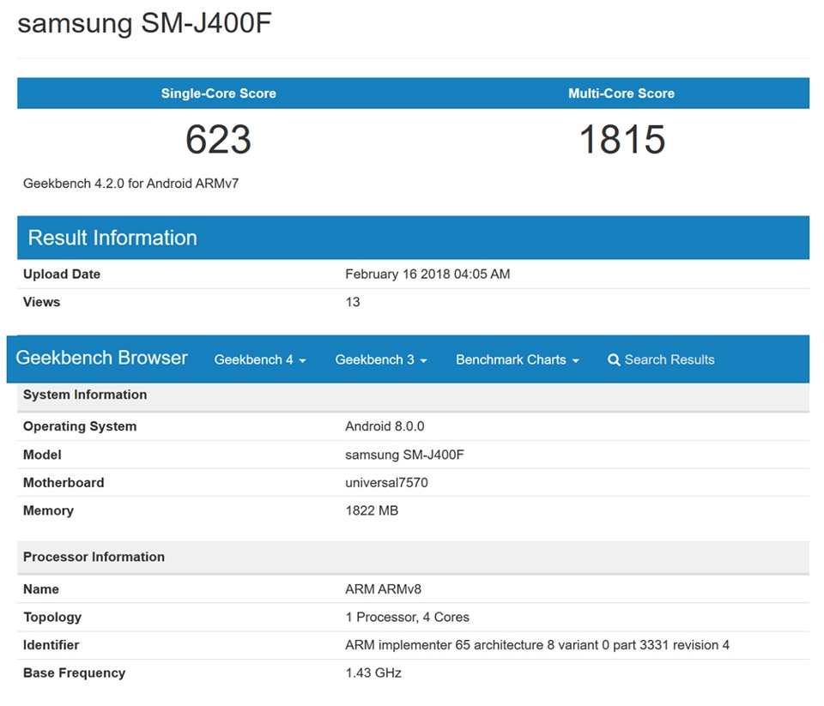Select the upload date February 16 2018 04:05 AM
This screenshot has width=824, height=706.
pyautogui.click(x=427, y=275)
